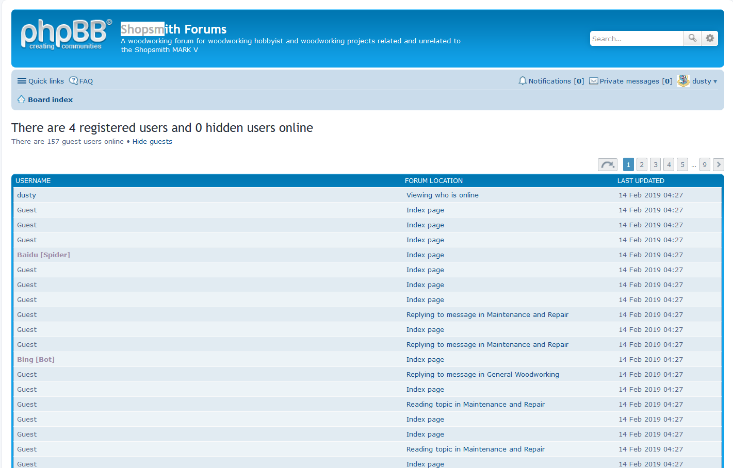Sort by the Username column header
The height and width of the screenshot is (468, 733).
[x=33, y=181]
